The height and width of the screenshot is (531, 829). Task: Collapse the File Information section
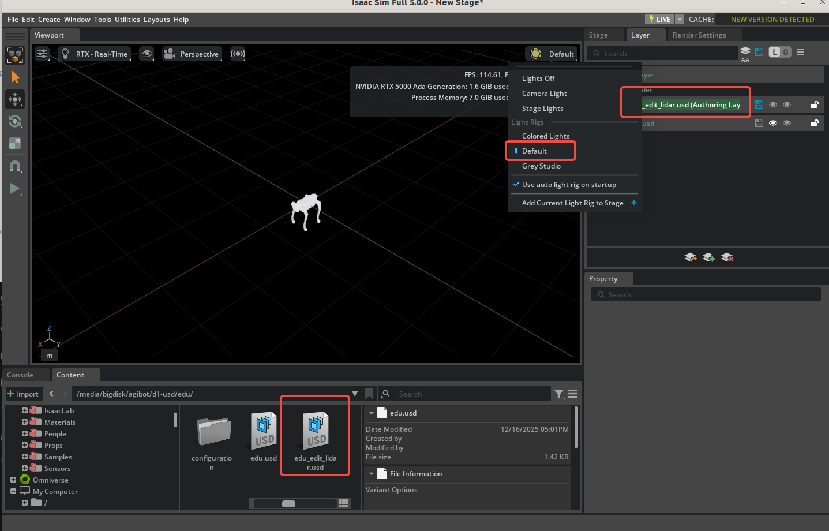click(x=372, y=474)
